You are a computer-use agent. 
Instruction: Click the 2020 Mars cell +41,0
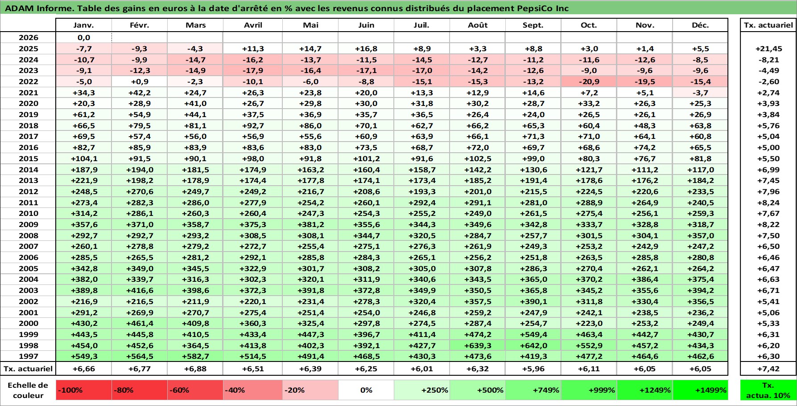click(x=195, y=103)
